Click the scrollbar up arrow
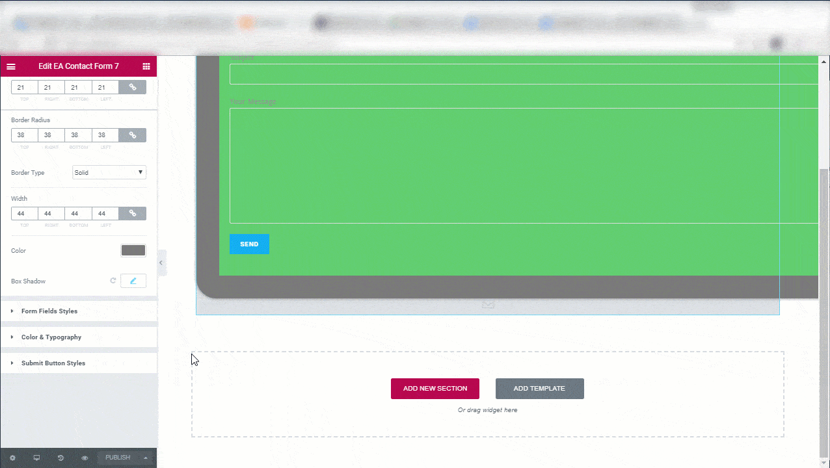The height and width of the screenshot is (468, 830). 824,61
